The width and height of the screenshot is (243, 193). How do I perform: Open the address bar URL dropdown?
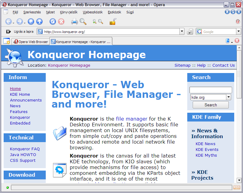(x=182, y=32)
